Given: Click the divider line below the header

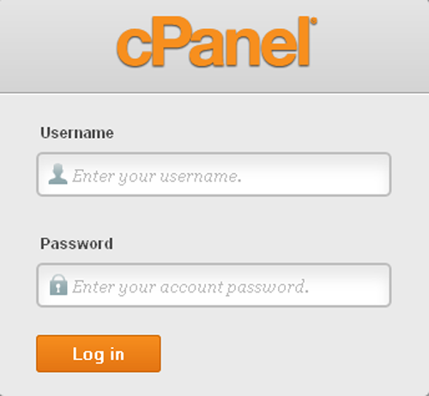Looking at the screenshot, I should 214,93.
